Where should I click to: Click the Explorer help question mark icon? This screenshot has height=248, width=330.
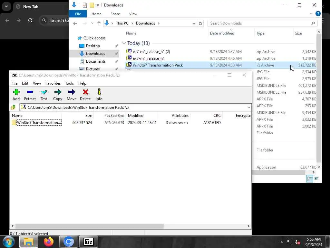point(318,14)
